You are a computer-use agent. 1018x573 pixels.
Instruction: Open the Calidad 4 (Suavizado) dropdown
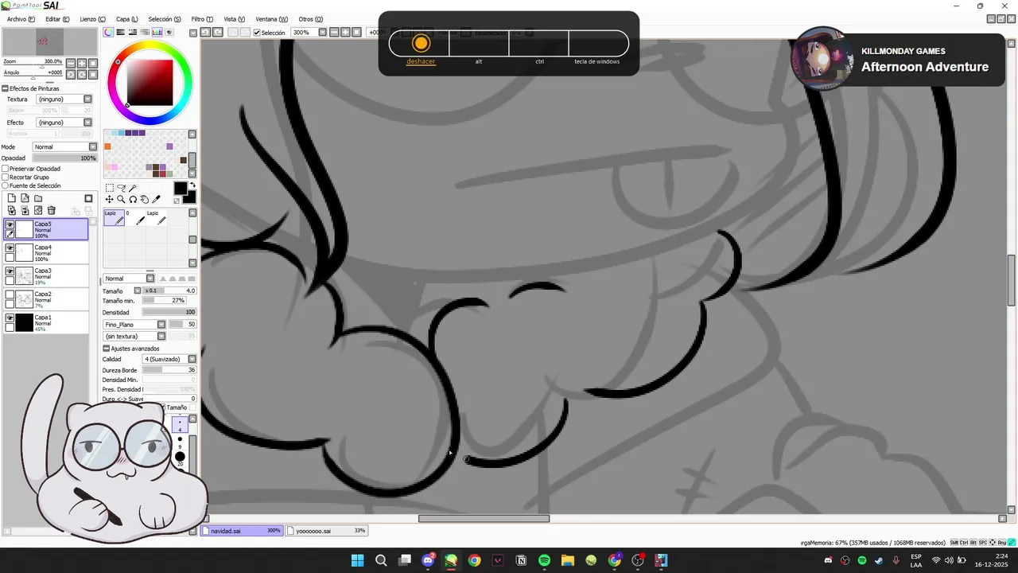(169, 359)
